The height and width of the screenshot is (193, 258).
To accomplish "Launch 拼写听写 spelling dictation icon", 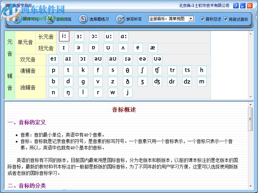I will [119, 19].
